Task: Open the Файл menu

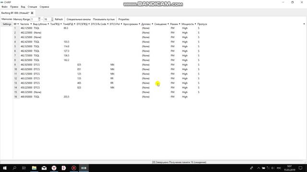Action: point(4,7)
